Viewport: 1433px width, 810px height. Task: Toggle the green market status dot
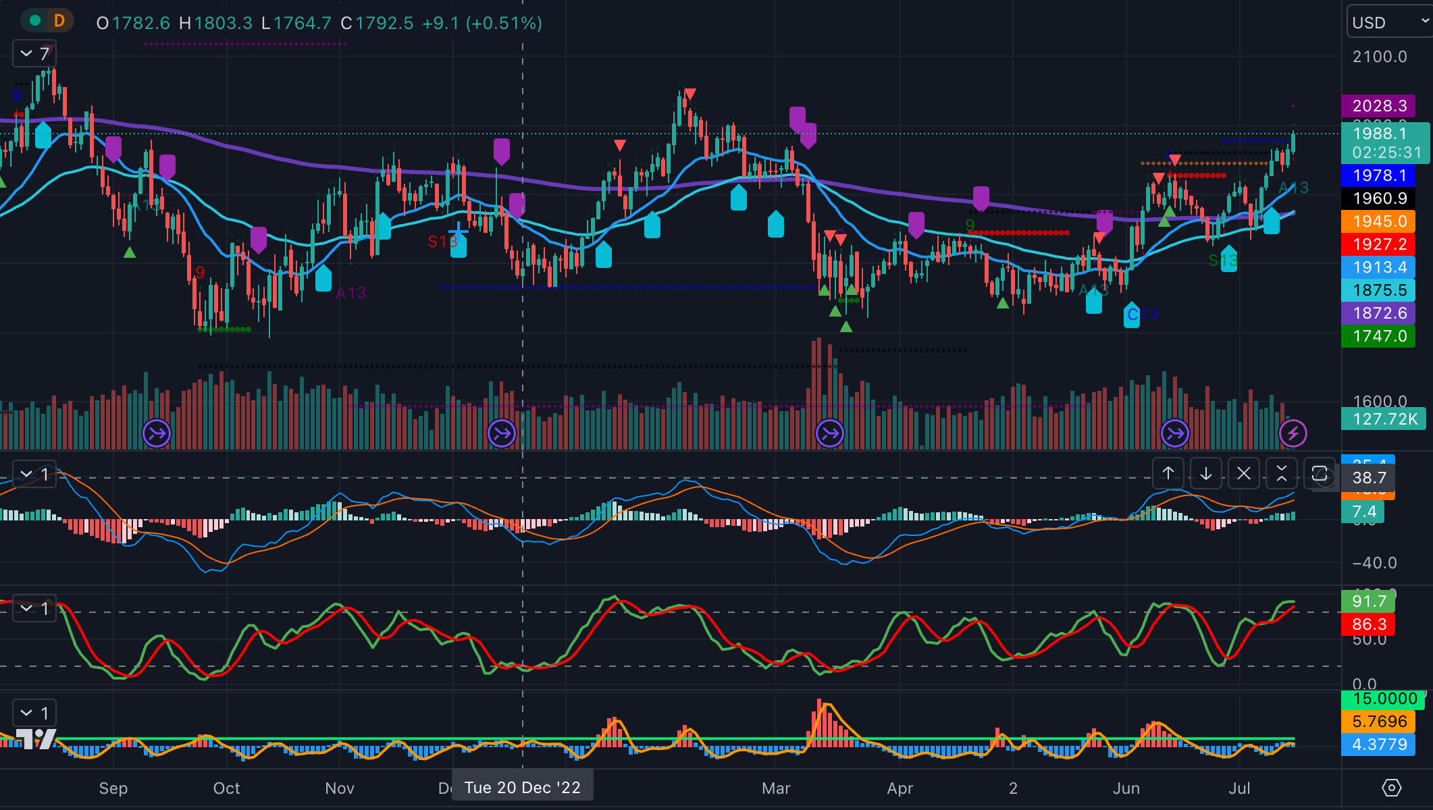tap(35, 21)
